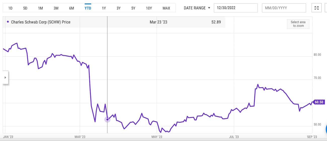The width and height of the screenshot is (327, 141).
Task: Choose the 1Y time range
Action: pos(104,8)
